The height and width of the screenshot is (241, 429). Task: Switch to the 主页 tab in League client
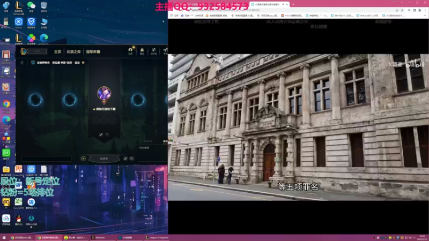[57, 51]
